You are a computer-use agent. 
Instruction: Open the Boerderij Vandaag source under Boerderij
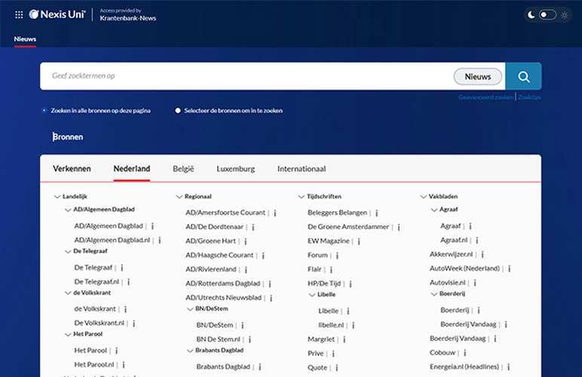[x=468, y=324]
